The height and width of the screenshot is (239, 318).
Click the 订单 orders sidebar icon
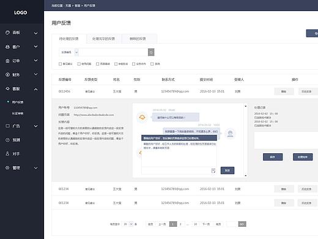(7, 61)
